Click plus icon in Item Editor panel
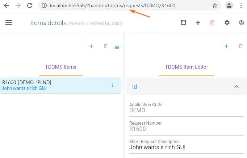 226,46
